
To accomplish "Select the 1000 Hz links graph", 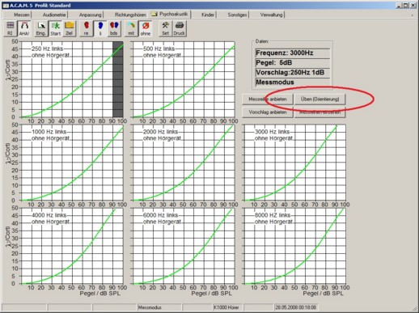I will pos(72,163).
